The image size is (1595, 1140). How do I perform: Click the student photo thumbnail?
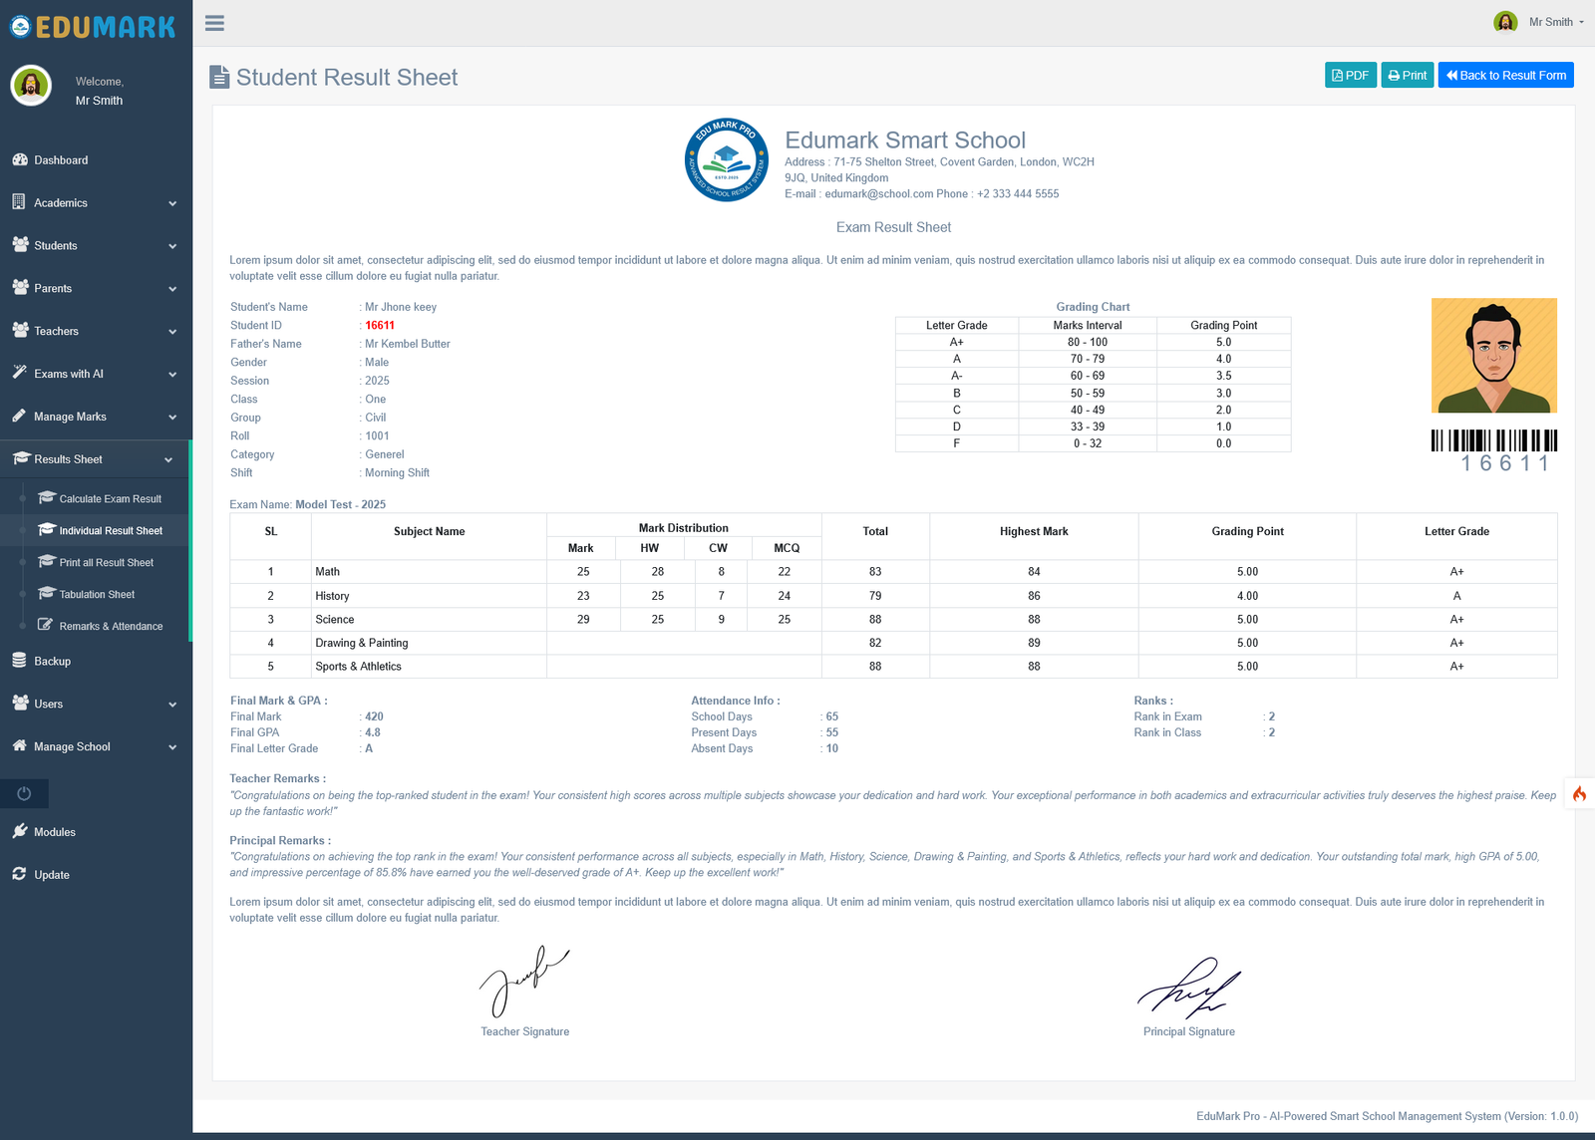pyautogui.click(x=1494, y=356)
